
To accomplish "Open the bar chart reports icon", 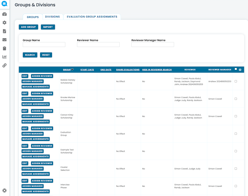I will coord(4,57).
